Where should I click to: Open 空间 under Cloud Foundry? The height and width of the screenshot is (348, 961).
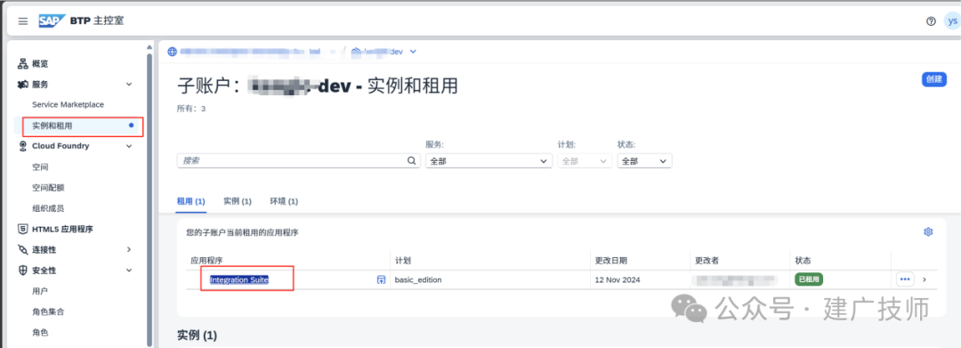[x=40, y=166]
